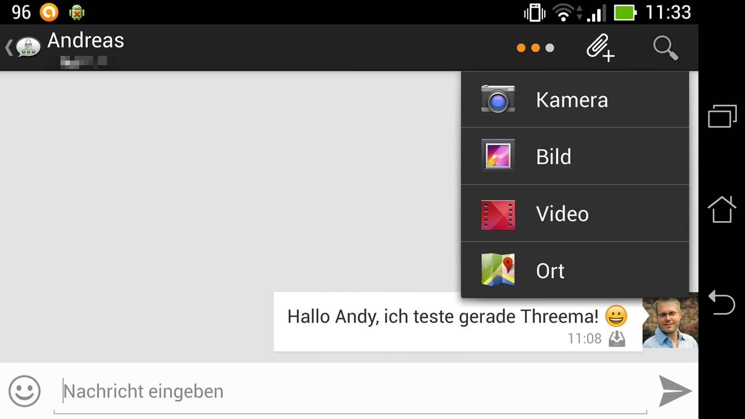745x419 pixels.
Task: Open Andreas contact name in header
Action: (x=86, y=40)
